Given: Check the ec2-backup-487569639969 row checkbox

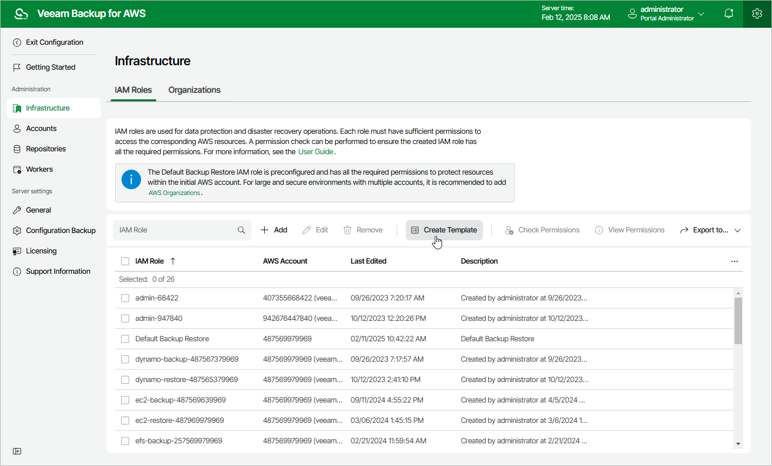Looking at the screenshot, I should (x=125, y=400).
